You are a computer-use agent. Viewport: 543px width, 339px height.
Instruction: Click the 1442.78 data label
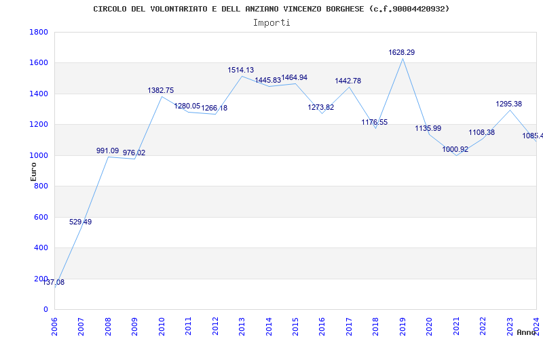(x=348, y=81)
